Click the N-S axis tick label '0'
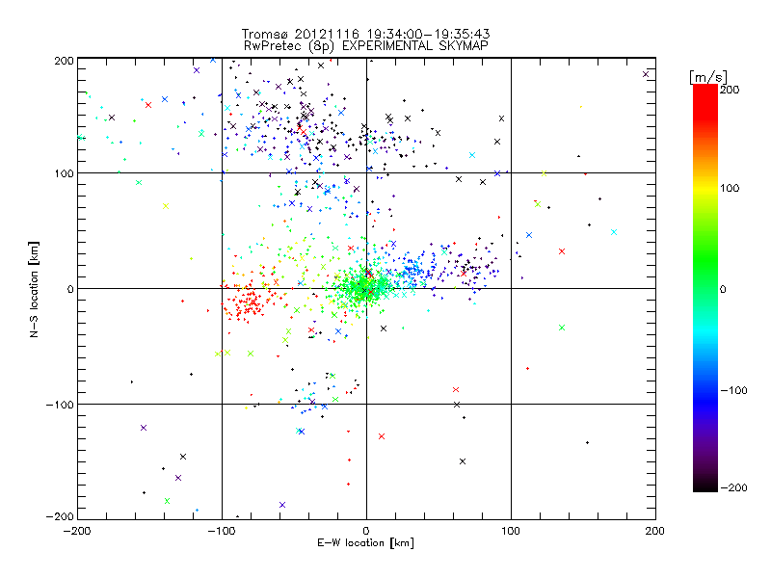771x578 pixels. (x=70, y=289)
